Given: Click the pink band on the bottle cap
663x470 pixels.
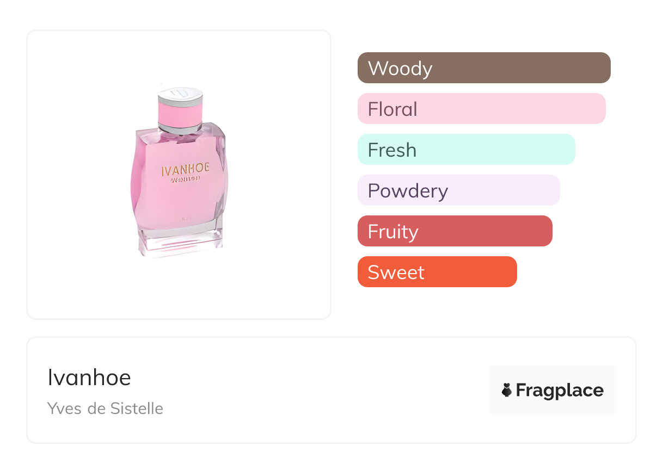Looking at the screenshot, I should [180, 113].
